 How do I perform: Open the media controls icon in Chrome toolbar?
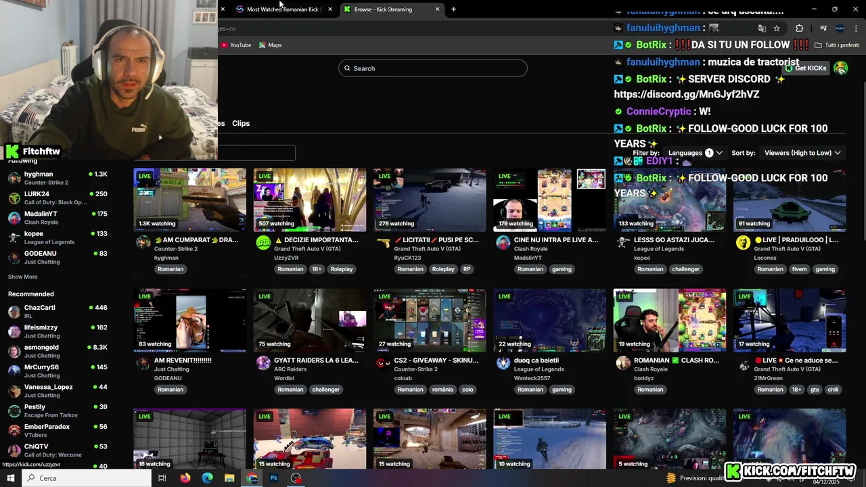pyautogui.click(x=823, y=28)
